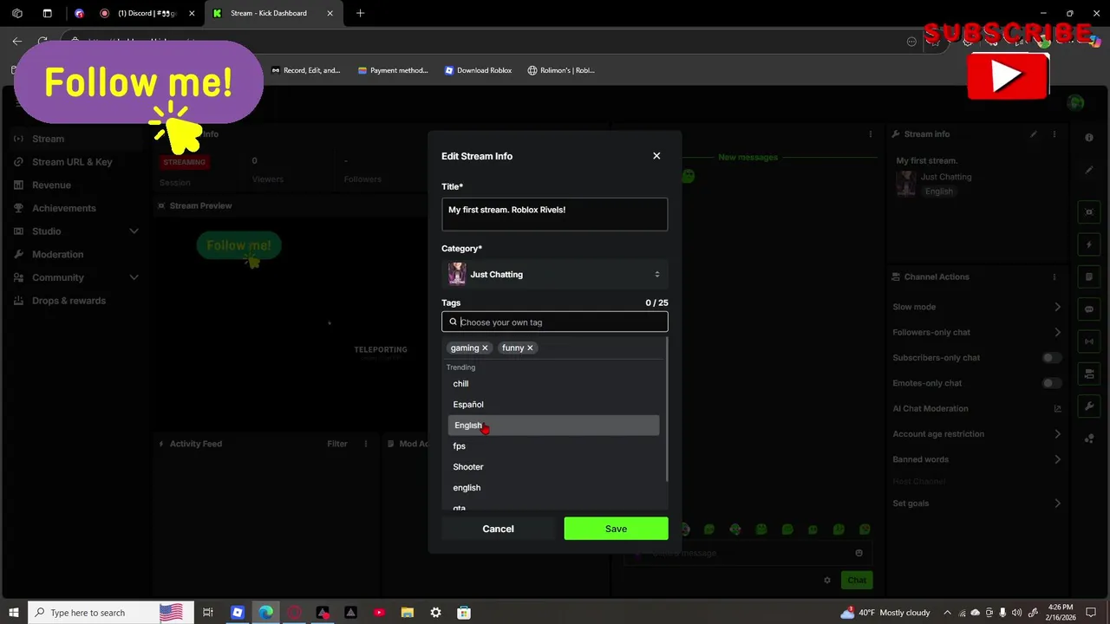Toggle Subscribers-only chat switch
This screenshot has width=1110, height=624.
pyautogui.click(x=1051, y=358)
